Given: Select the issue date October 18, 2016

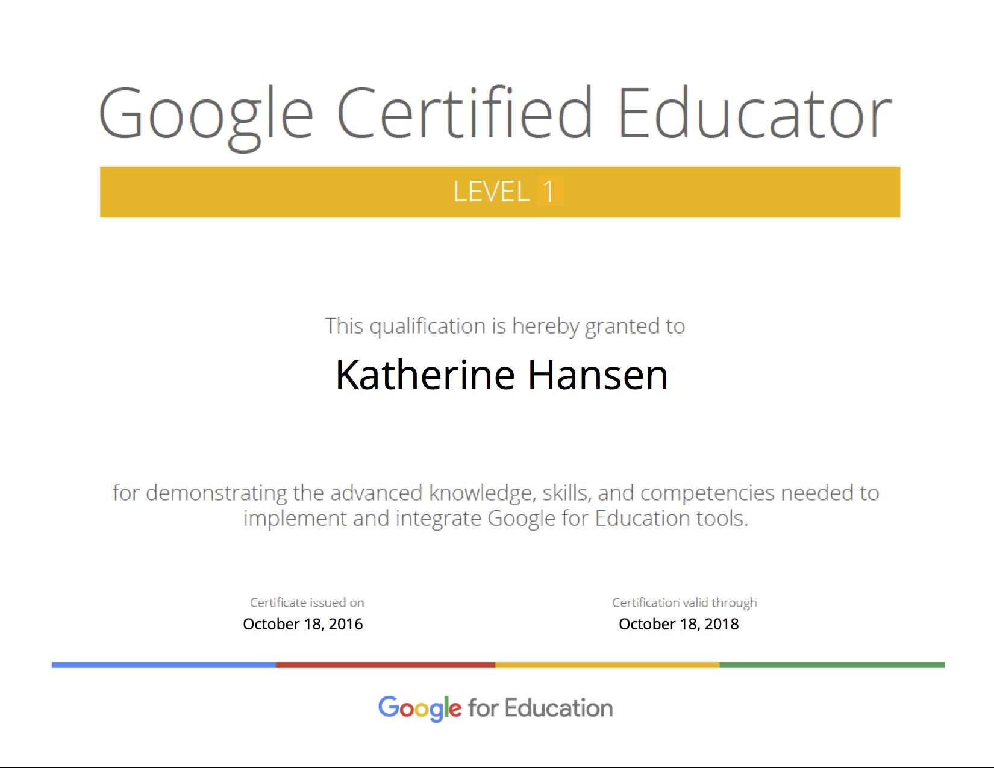Looking at the screenshot, I should point(302,624).
